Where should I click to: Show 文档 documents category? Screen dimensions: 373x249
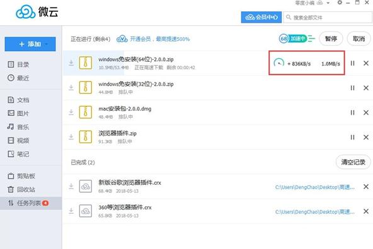[18, 100]
